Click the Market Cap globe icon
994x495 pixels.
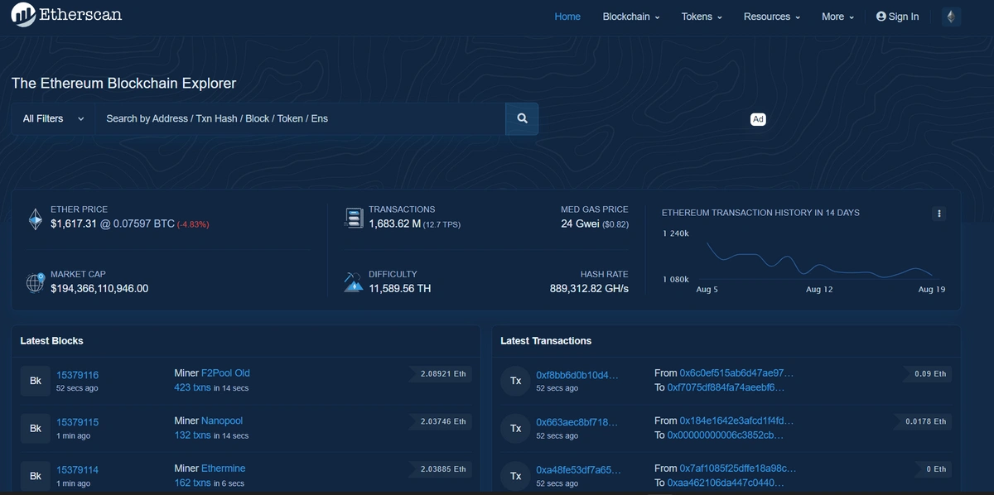pyautogui.click(x=36, y=282)
